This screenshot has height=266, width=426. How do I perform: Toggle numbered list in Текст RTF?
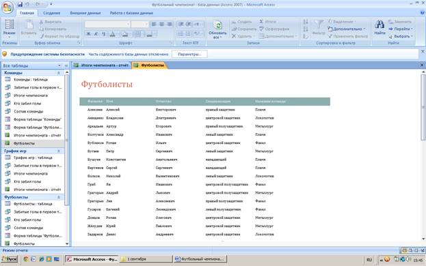pyautogui.click(x=181, y=34)
